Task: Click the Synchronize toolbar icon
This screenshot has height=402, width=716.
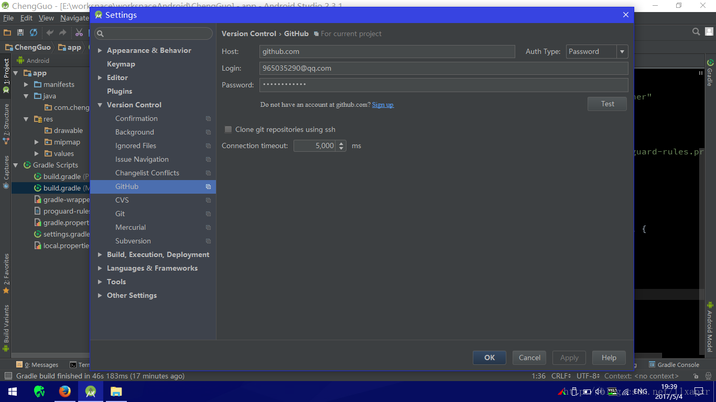Action: (x=34, y=32)
